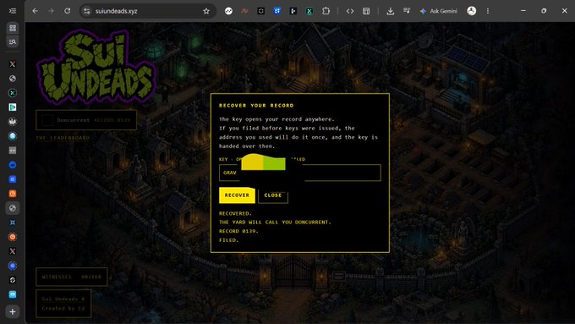The image size is (575, 324).
Task: Click the Sui Undeads logo
Action: pyautogui.click(x=96, y=67)
